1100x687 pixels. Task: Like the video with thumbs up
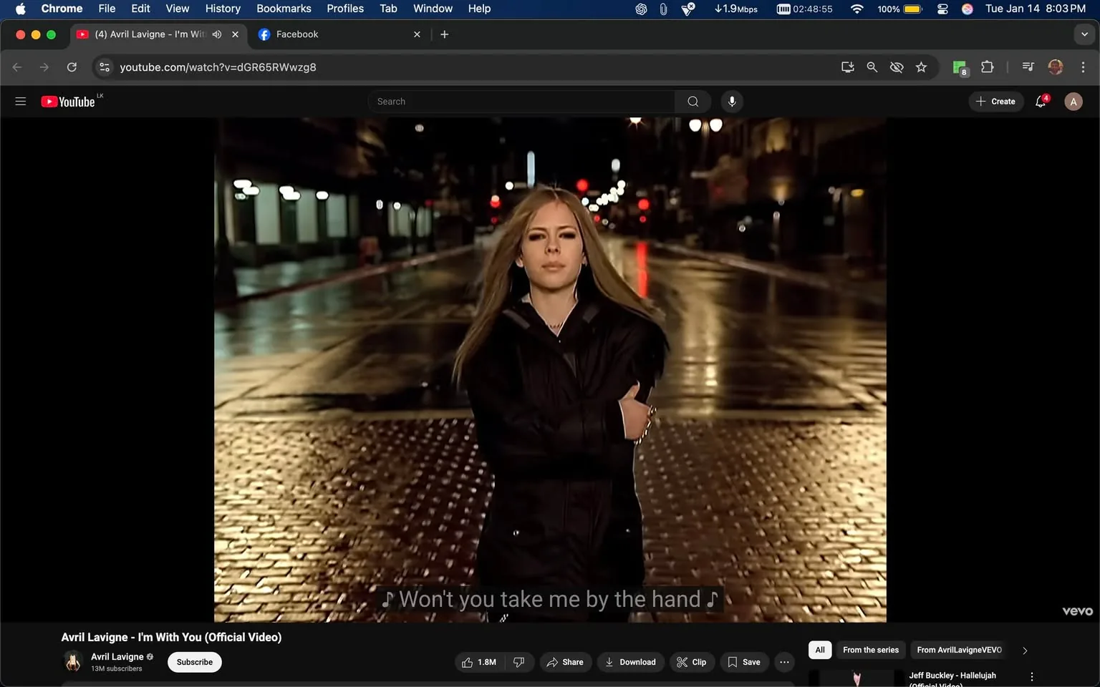(468, 662)
